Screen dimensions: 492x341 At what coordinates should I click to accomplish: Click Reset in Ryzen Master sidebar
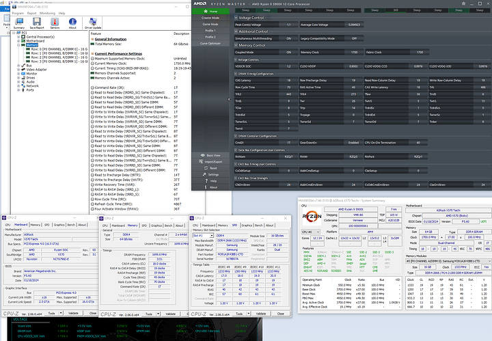[x=210, y=168]
